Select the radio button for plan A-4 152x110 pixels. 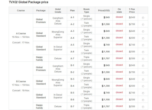pyautogui.click(x=143, y=38)
